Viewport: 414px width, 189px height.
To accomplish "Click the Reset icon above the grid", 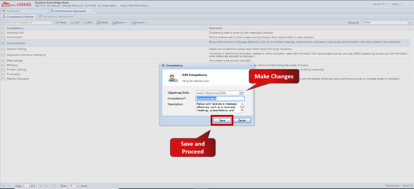I will (56, 22).
